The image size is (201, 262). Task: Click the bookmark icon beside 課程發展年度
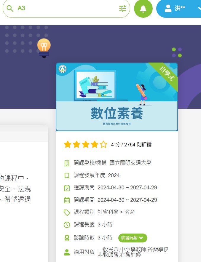click(67, 175)
